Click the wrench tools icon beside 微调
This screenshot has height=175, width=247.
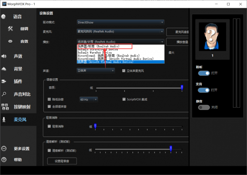coord(10,29)
